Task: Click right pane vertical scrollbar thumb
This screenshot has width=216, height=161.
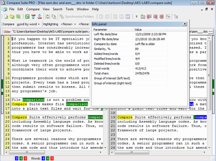Action: click(x=209, y=75)
